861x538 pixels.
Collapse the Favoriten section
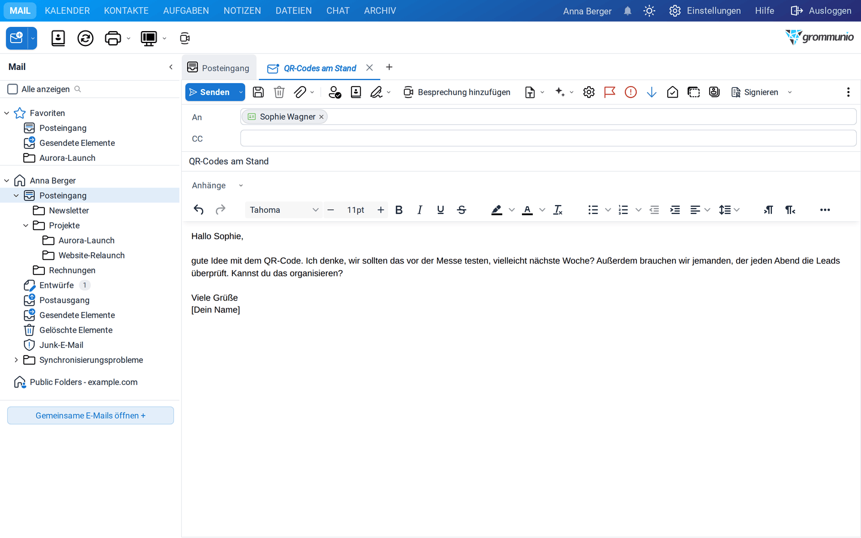pyautogui.click(x=7, y=113)
